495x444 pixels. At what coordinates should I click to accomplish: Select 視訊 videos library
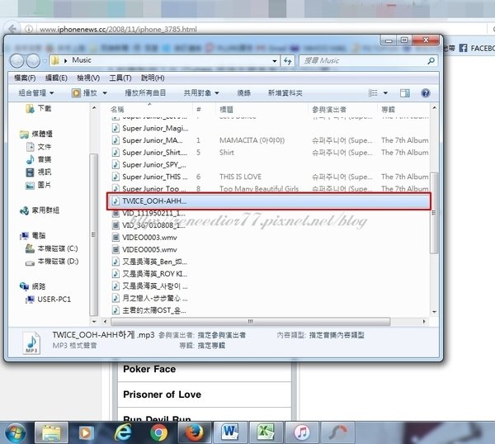coord(39,172)
